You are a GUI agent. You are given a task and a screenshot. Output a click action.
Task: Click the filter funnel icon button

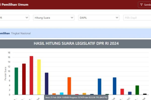click(x=144, y=4)
